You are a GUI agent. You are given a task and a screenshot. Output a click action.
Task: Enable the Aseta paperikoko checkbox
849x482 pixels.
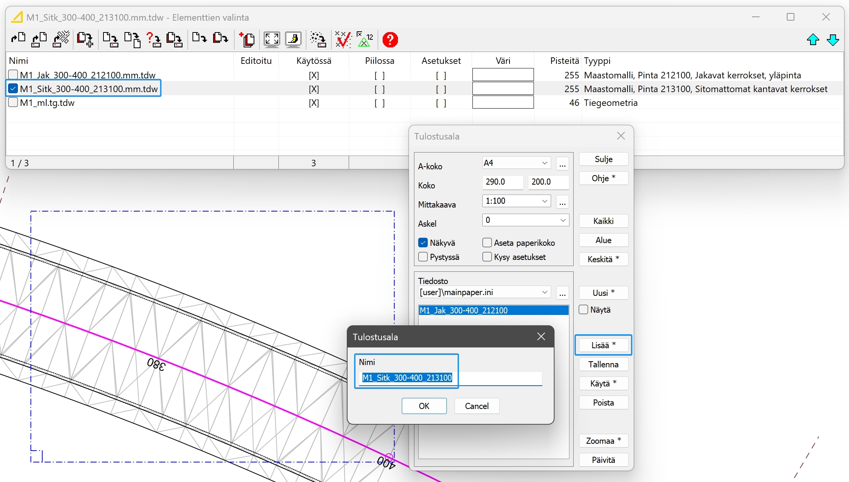pos(487,243)
